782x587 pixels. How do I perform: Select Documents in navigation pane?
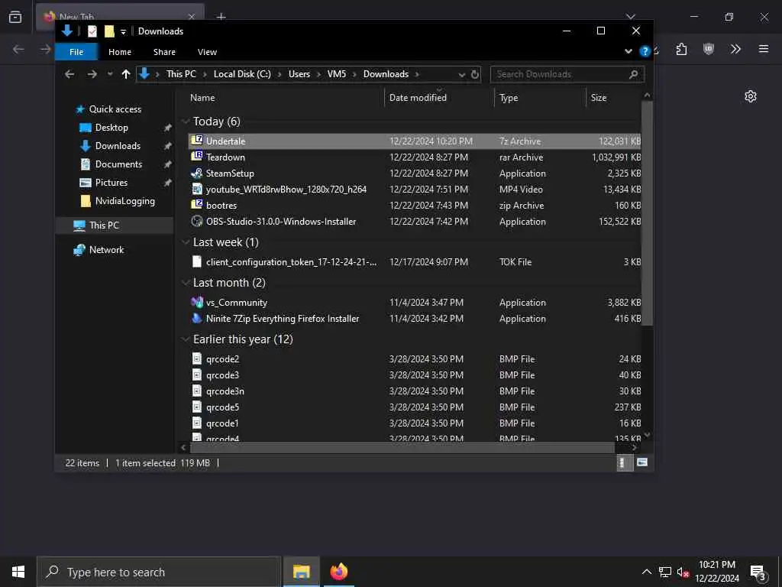click(118, 164)
